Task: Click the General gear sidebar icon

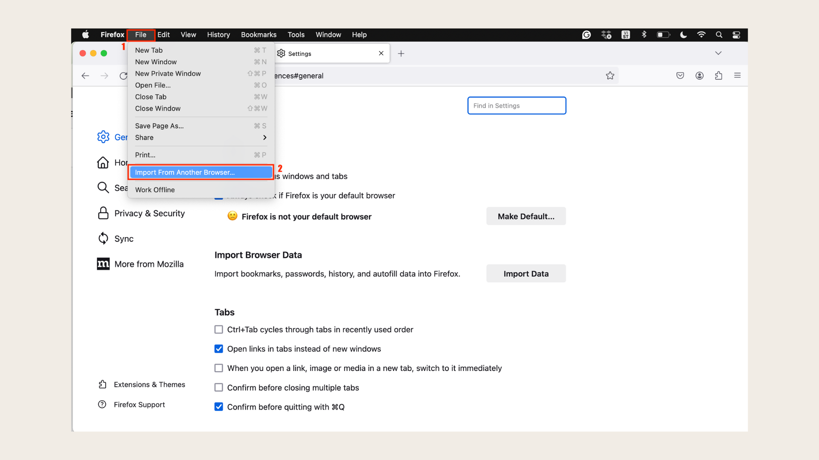Action: 103,137
